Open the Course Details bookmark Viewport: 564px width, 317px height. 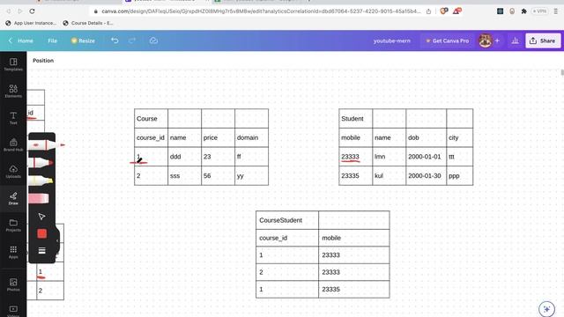click(x=88, y=23)
